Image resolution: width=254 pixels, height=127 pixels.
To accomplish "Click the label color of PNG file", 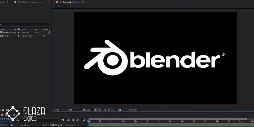I will [x=19, y=33].
